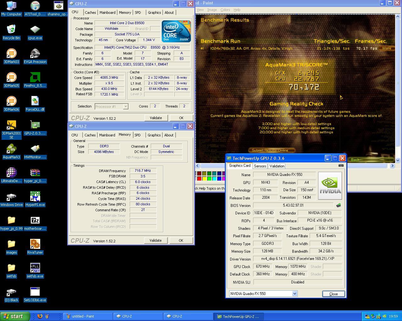Viewport: 402px width, 321px height.
Task: Click Validate in CPU-Z timings window
Action: click(155, 240)
